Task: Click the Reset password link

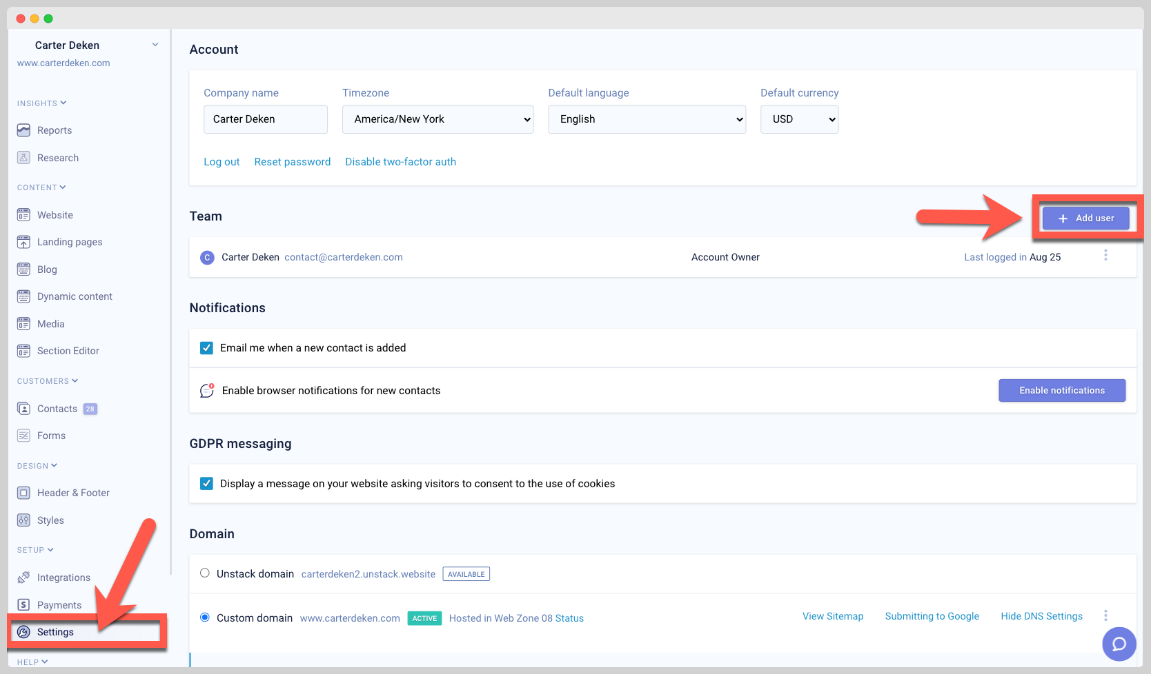Action: (292, 162)
